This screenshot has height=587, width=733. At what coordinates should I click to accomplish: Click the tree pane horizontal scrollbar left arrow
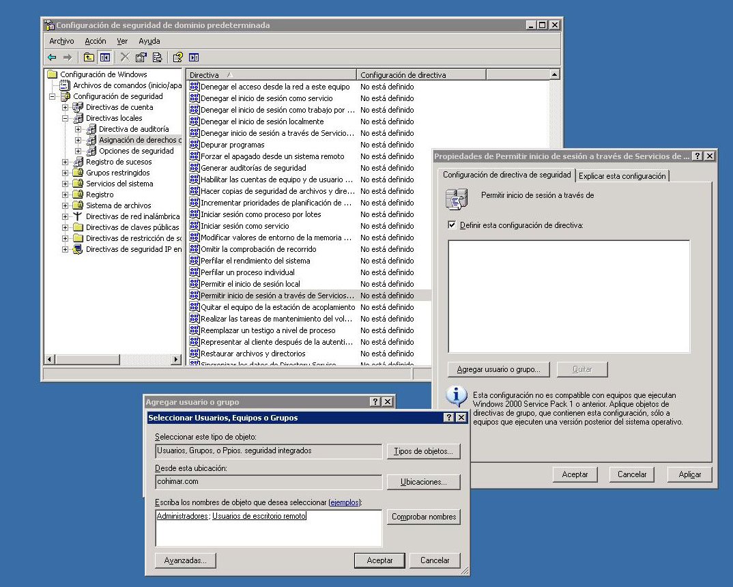pos(50,360)
